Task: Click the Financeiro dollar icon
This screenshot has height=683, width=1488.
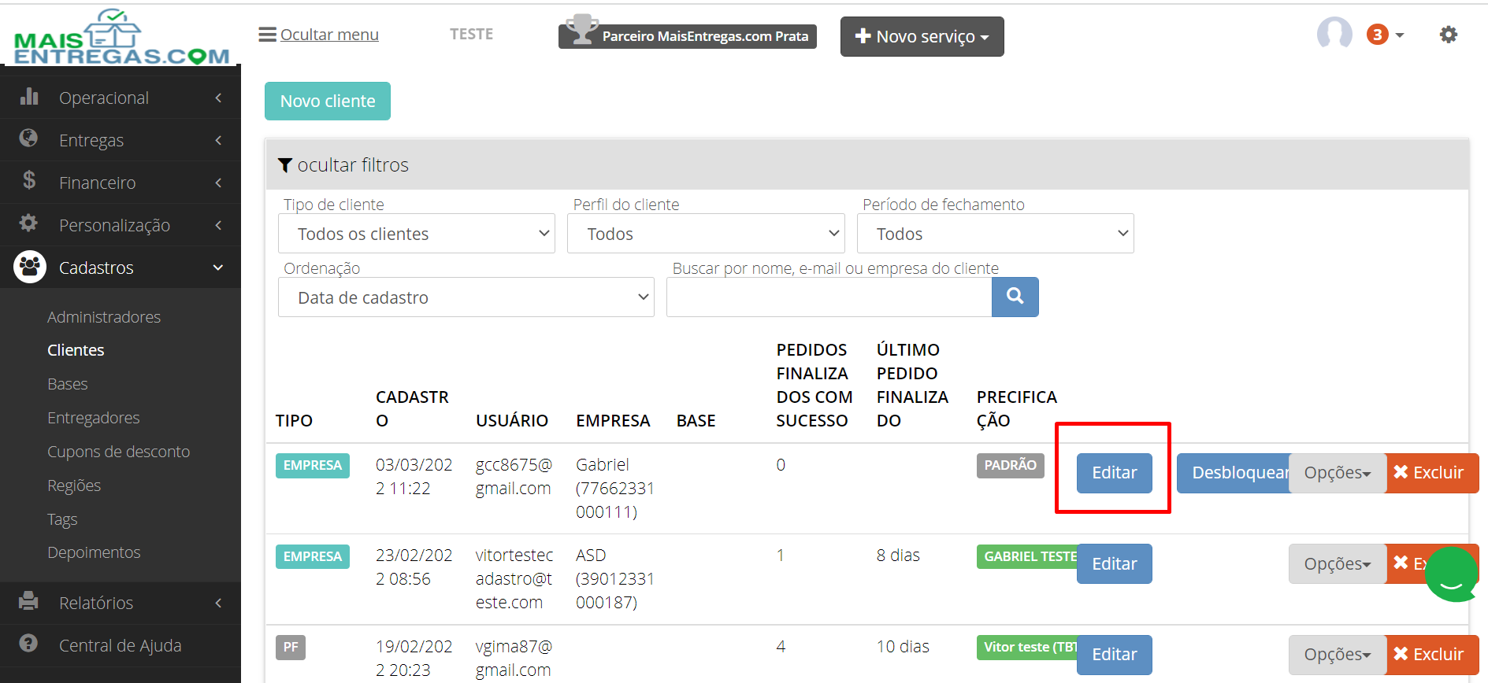Action: point(29,181)
